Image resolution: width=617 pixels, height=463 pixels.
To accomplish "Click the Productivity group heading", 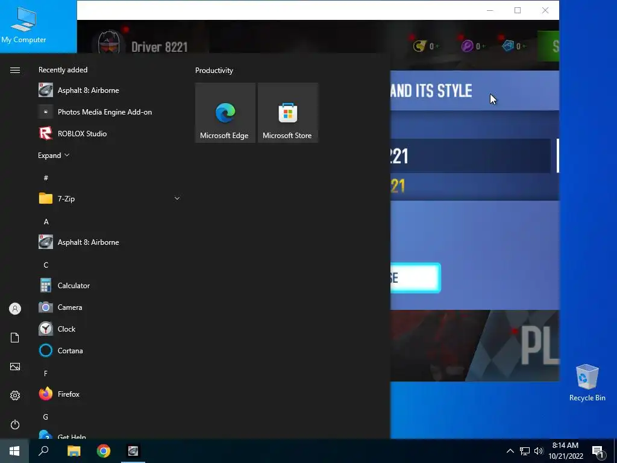I will click(214, 71).
